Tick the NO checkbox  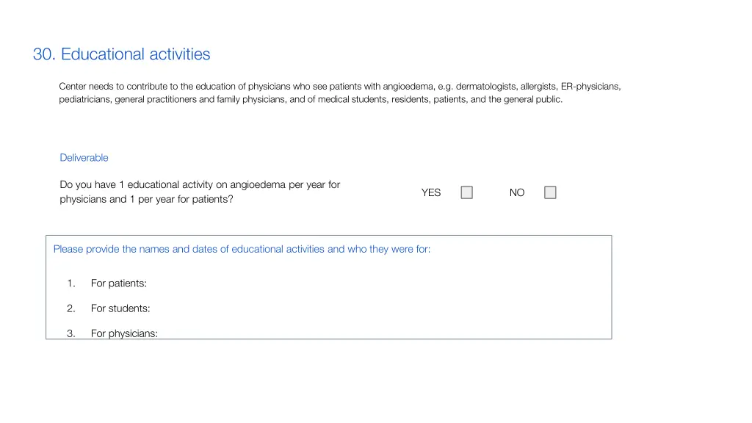(550, 192)
